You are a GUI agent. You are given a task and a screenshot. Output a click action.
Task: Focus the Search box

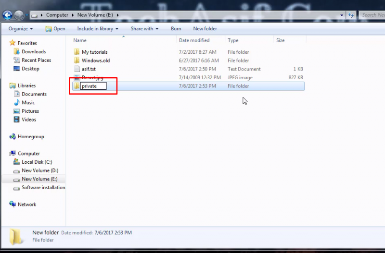pyautogui.click(x=372, y=15)
